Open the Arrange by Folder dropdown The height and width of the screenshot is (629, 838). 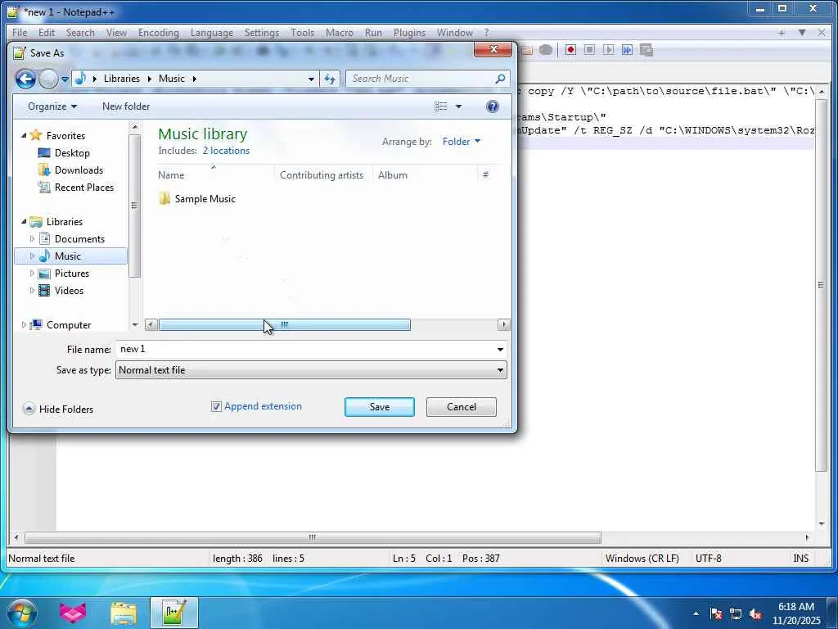[x=462, y=141]
